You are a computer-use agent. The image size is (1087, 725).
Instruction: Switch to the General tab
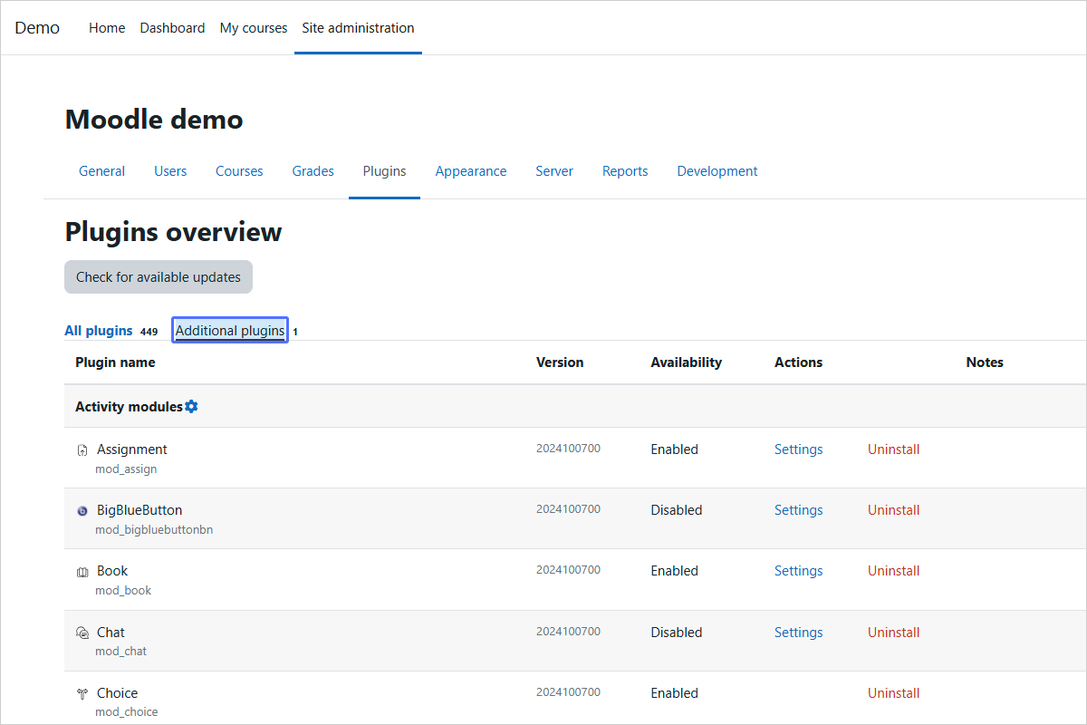101,171
